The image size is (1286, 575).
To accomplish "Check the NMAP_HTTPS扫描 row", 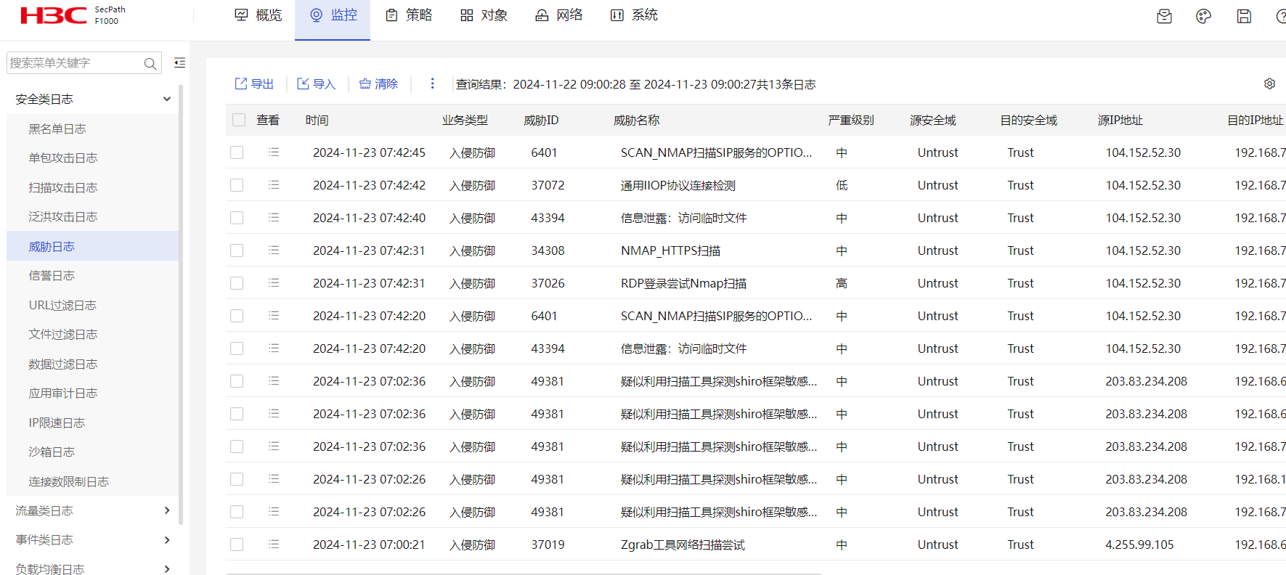I will pyautogui.click(x=237, y=250).
